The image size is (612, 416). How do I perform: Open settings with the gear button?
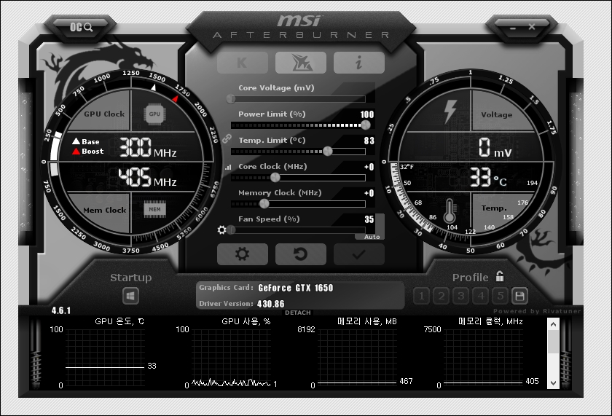pyautogui.click(x=243, y=254)
